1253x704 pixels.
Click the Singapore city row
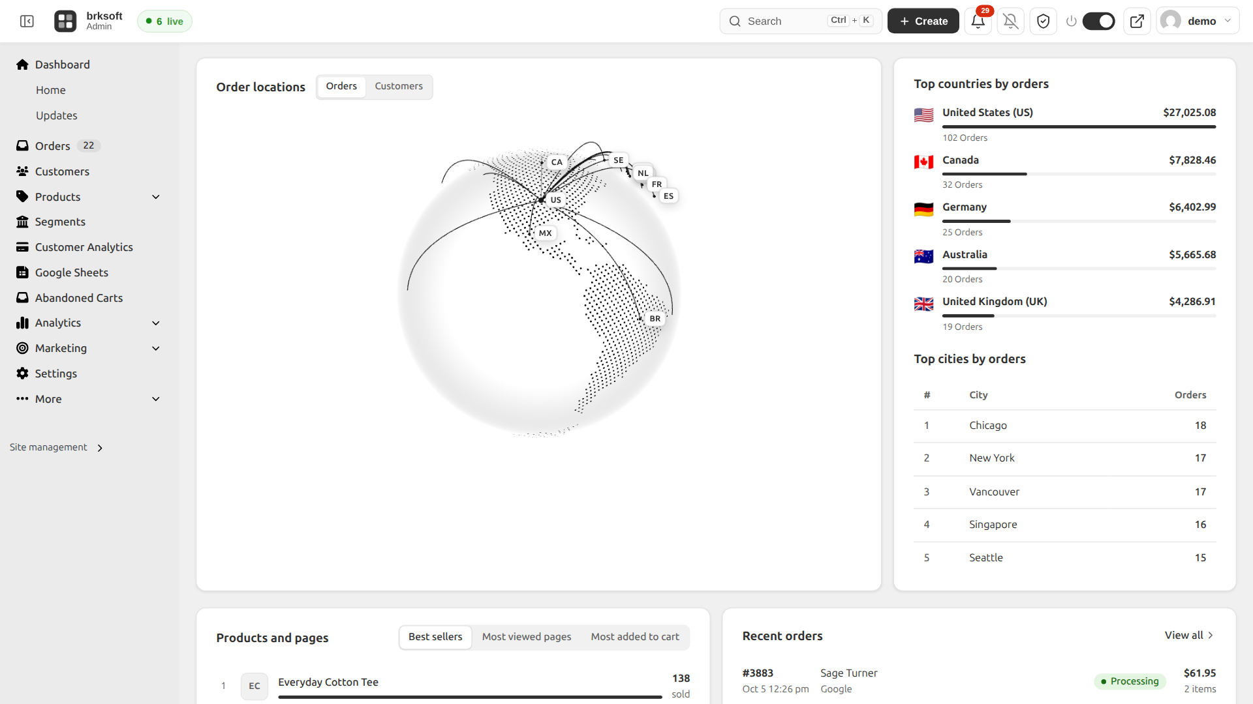coord(1064,525)
